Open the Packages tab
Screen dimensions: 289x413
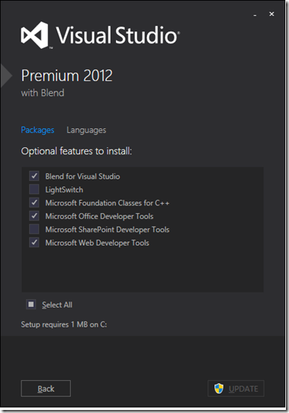coord(37,130)
